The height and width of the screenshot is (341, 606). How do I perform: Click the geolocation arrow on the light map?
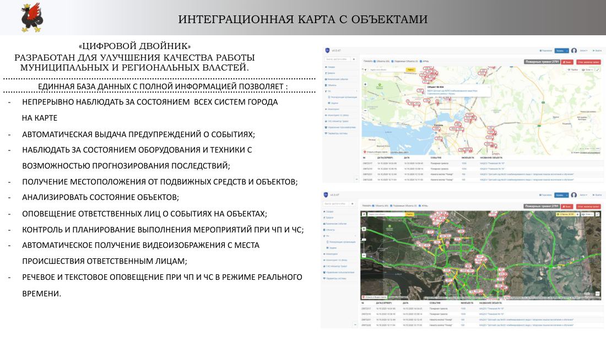[x=366, y=70]
